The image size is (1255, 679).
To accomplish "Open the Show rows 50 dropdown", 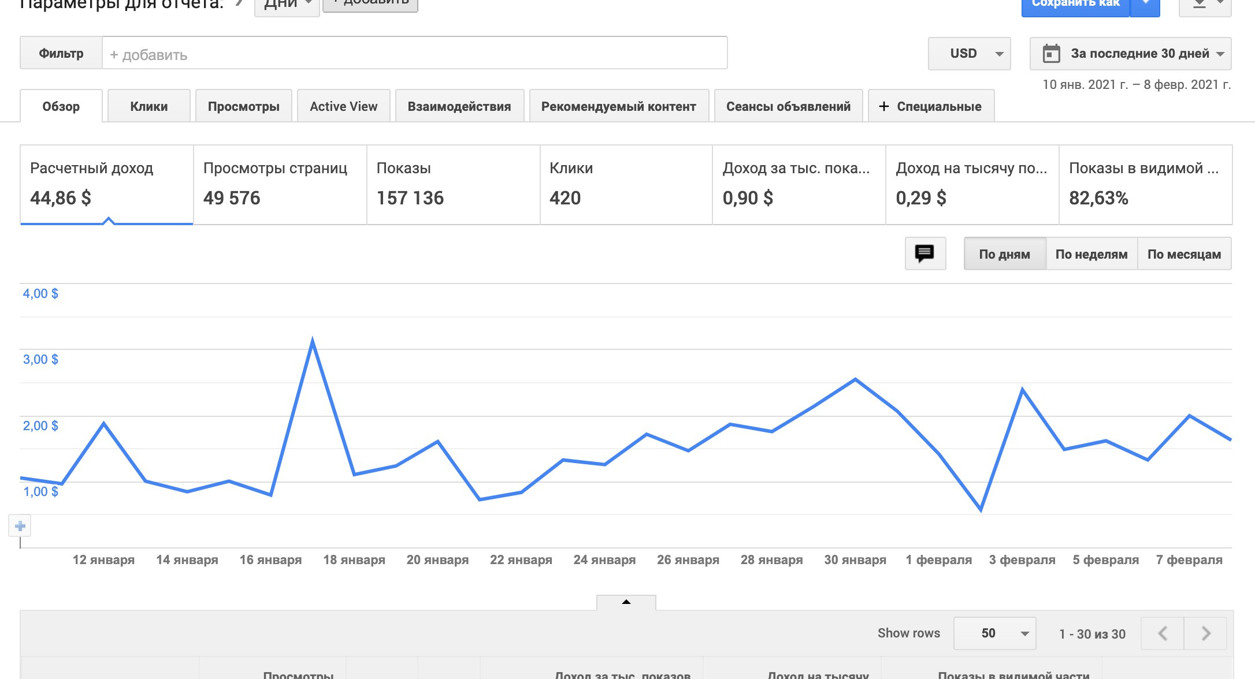I will pos(994,633).
